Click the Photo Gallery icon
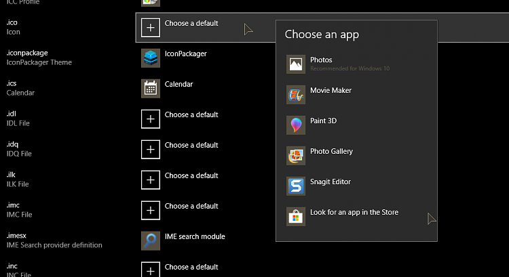 (296, 156)
